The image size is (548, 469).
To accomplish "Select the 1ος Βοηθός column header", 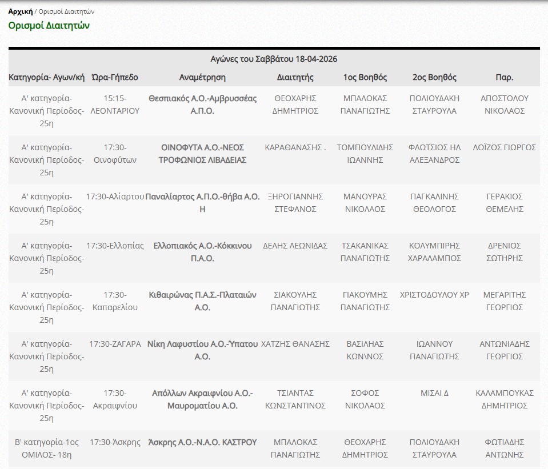I will [365, 77].
